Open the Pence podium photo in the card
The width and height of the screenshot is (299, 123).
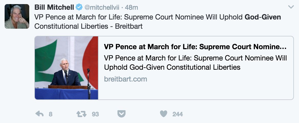coord(66,68)
